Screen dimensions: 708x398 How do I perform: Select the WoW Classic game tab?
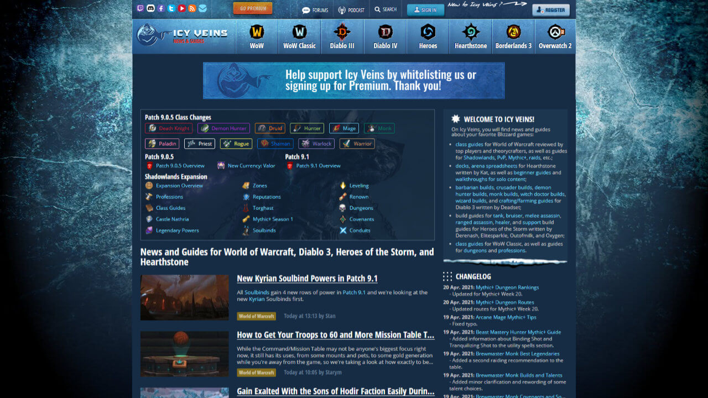(299, 36)
